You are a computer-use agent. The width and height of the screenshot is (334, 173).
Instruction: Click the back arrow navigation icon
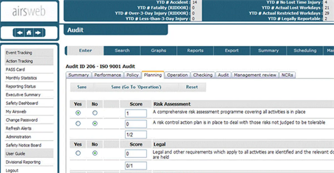click(x=20, y=33)
